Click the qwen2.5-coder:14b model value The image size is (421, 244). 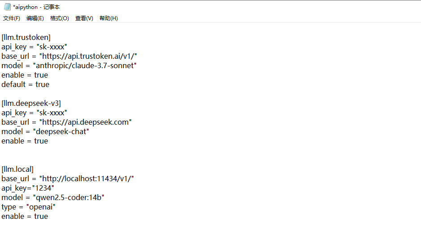coord(69,197)
